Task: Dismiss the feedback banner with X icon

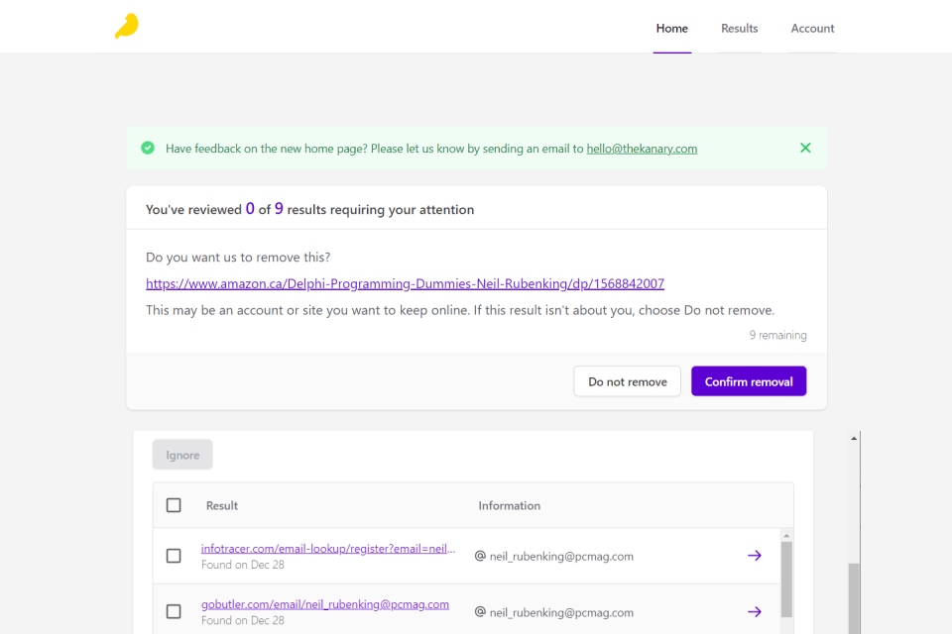Action: pos(805,148)
